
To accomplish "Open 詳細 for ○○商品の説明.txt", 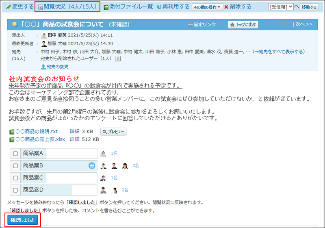I will pyautogui.click(x=75, y=131).
